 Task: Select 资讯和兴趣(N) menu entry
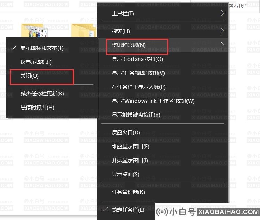pos(163,45)
